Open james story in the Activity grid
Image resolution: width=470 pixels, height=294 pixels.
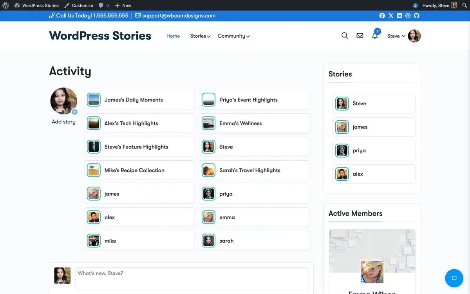coord(139,194)
